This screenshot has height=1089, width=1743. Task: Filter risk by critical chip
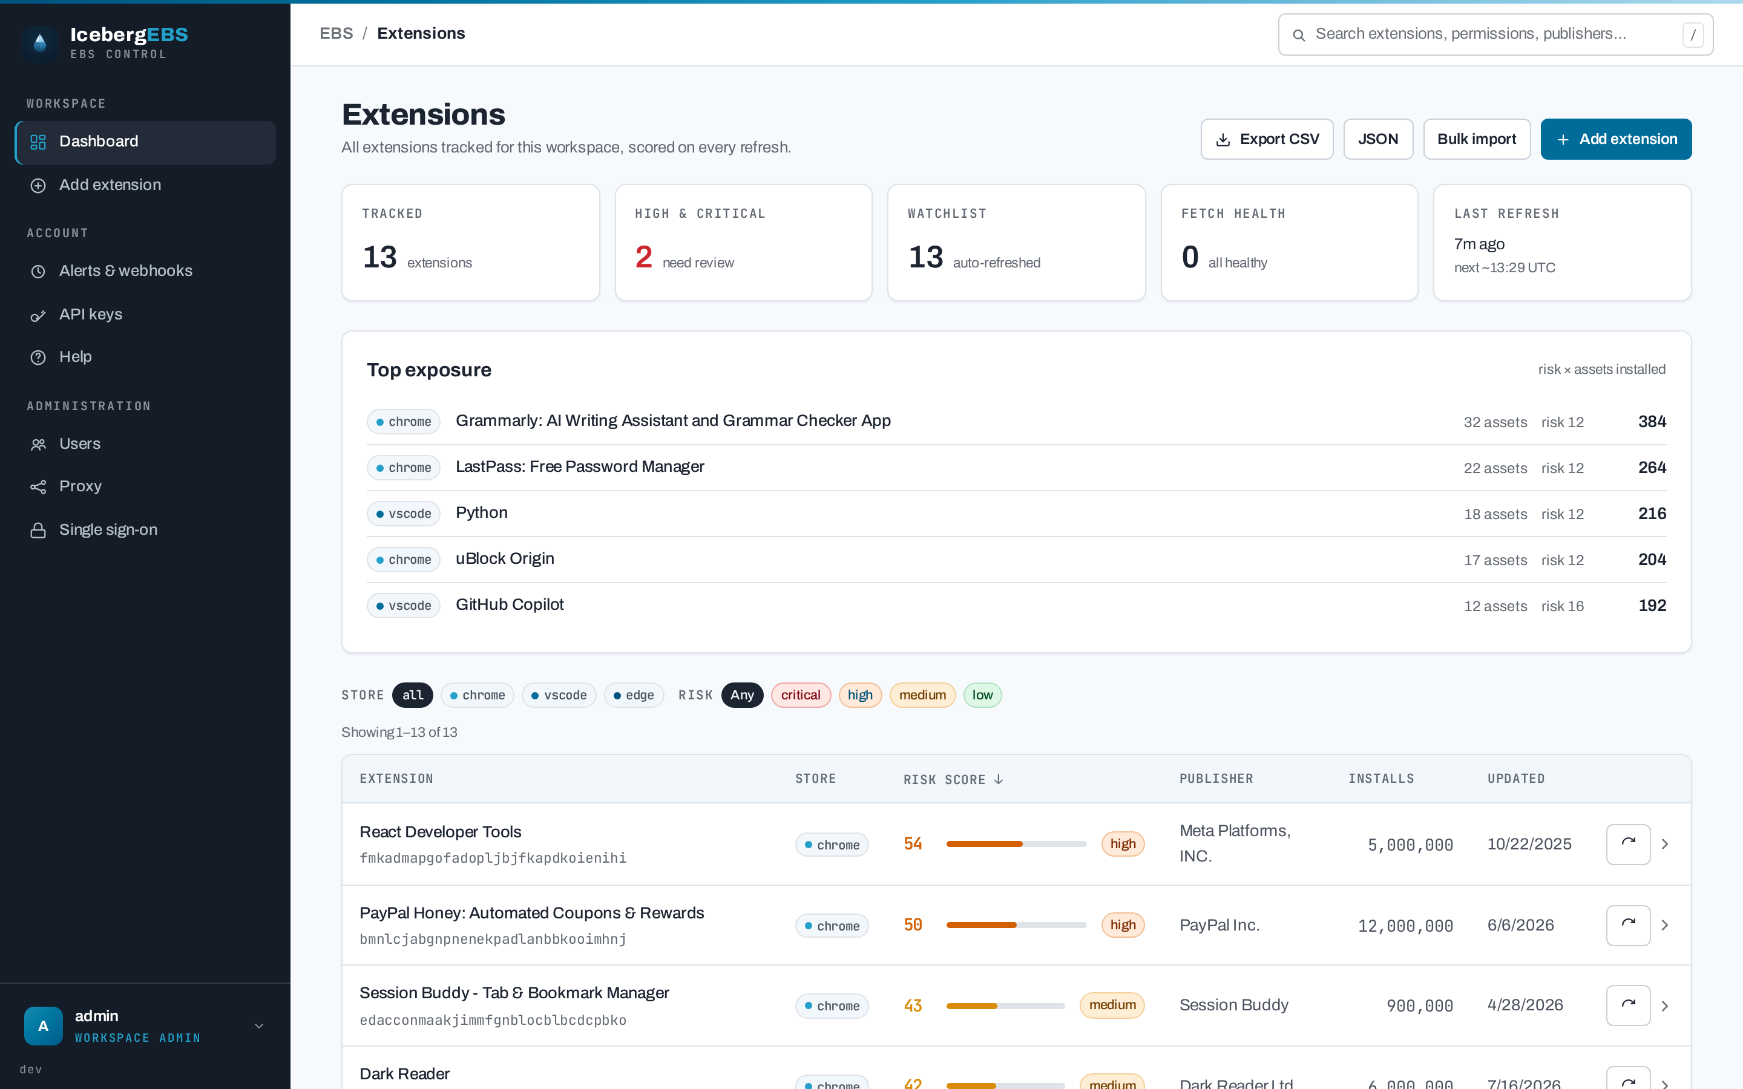pos(801,695)
